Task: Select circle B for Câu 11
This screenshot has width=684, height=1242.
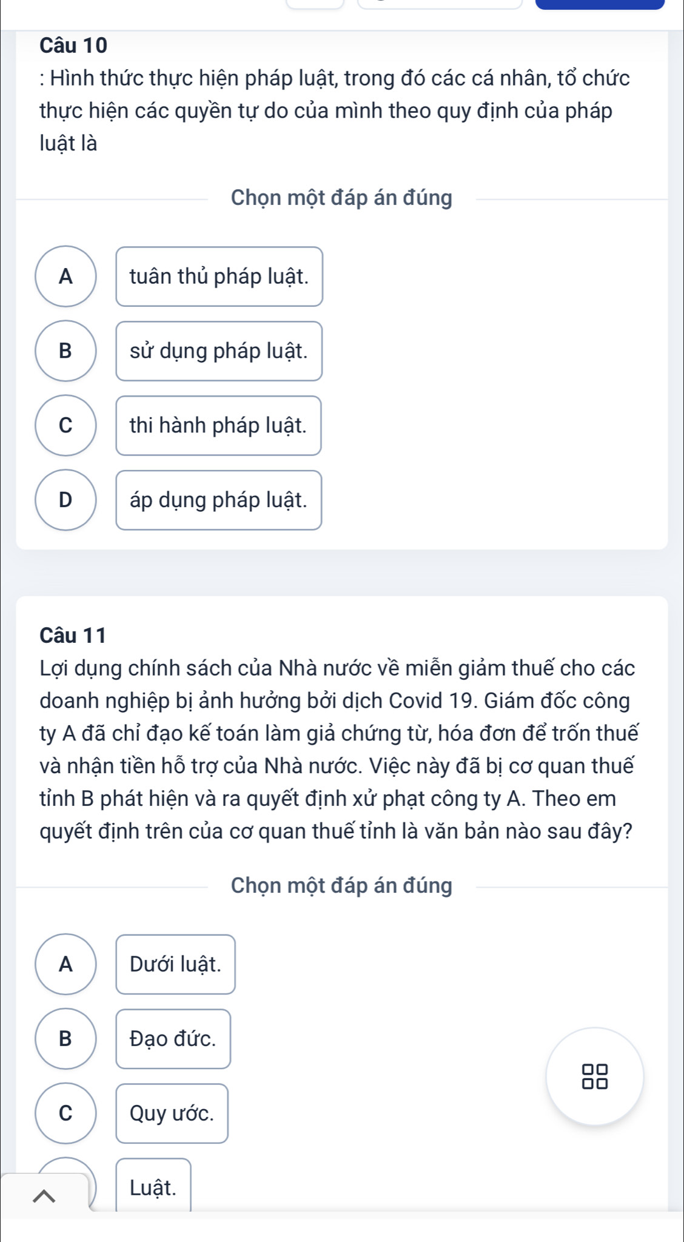Action: pos(65,1039)
